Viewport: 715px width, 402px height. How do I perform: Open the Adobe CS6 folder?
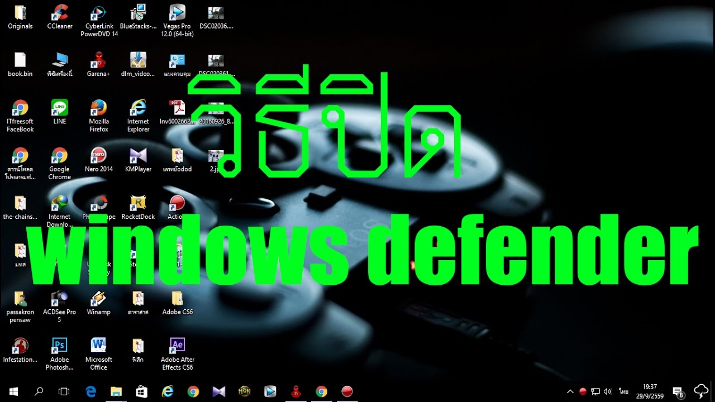click(x=177, y=303)
